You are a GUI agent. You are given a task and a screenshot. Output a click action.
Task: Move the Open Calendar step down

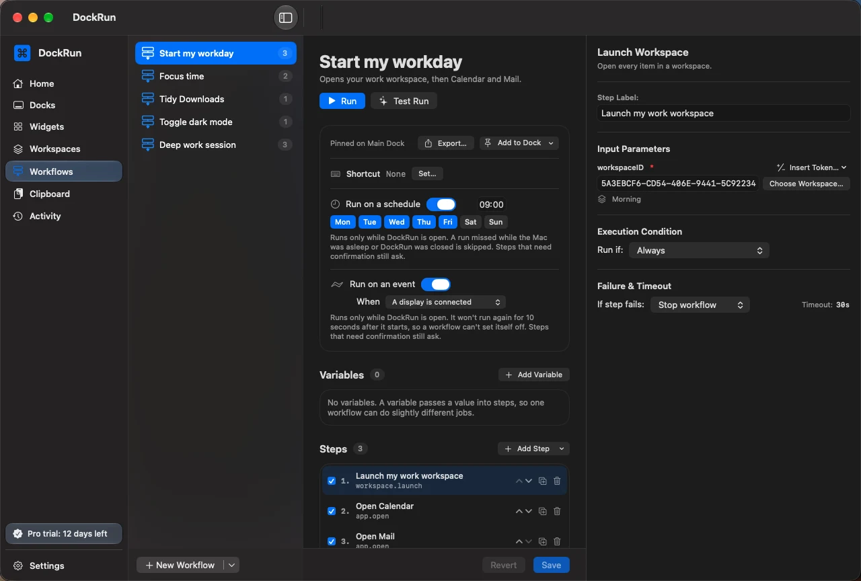click(529, 511)
